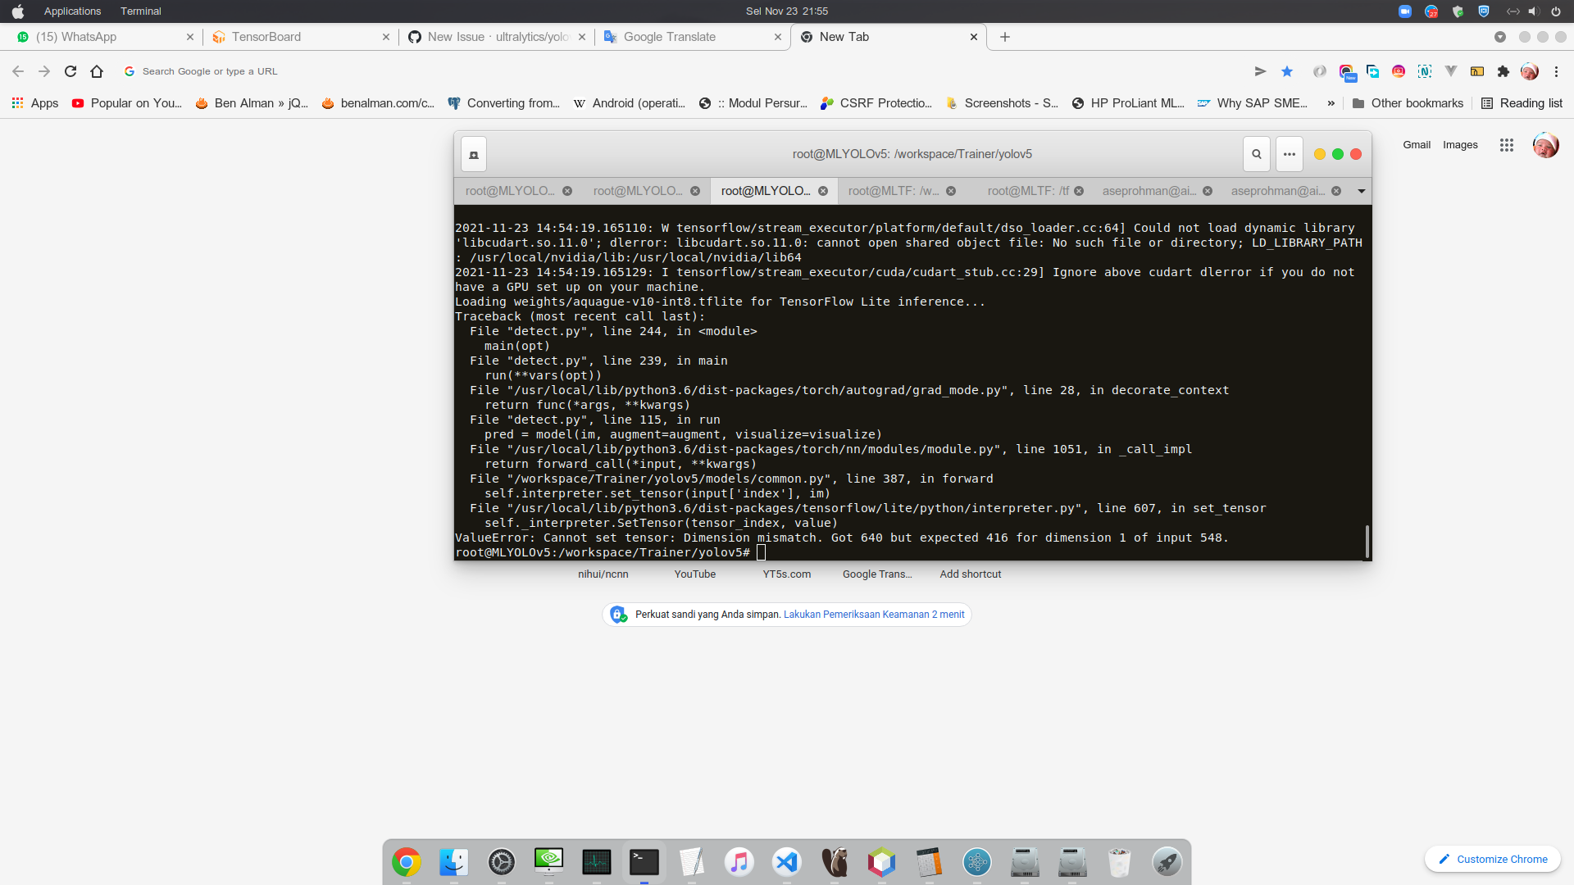Screen dimensions: 1574x885
Task: Close the first root@MLYOLO terminal tab
Action: (x=567, y=191)
